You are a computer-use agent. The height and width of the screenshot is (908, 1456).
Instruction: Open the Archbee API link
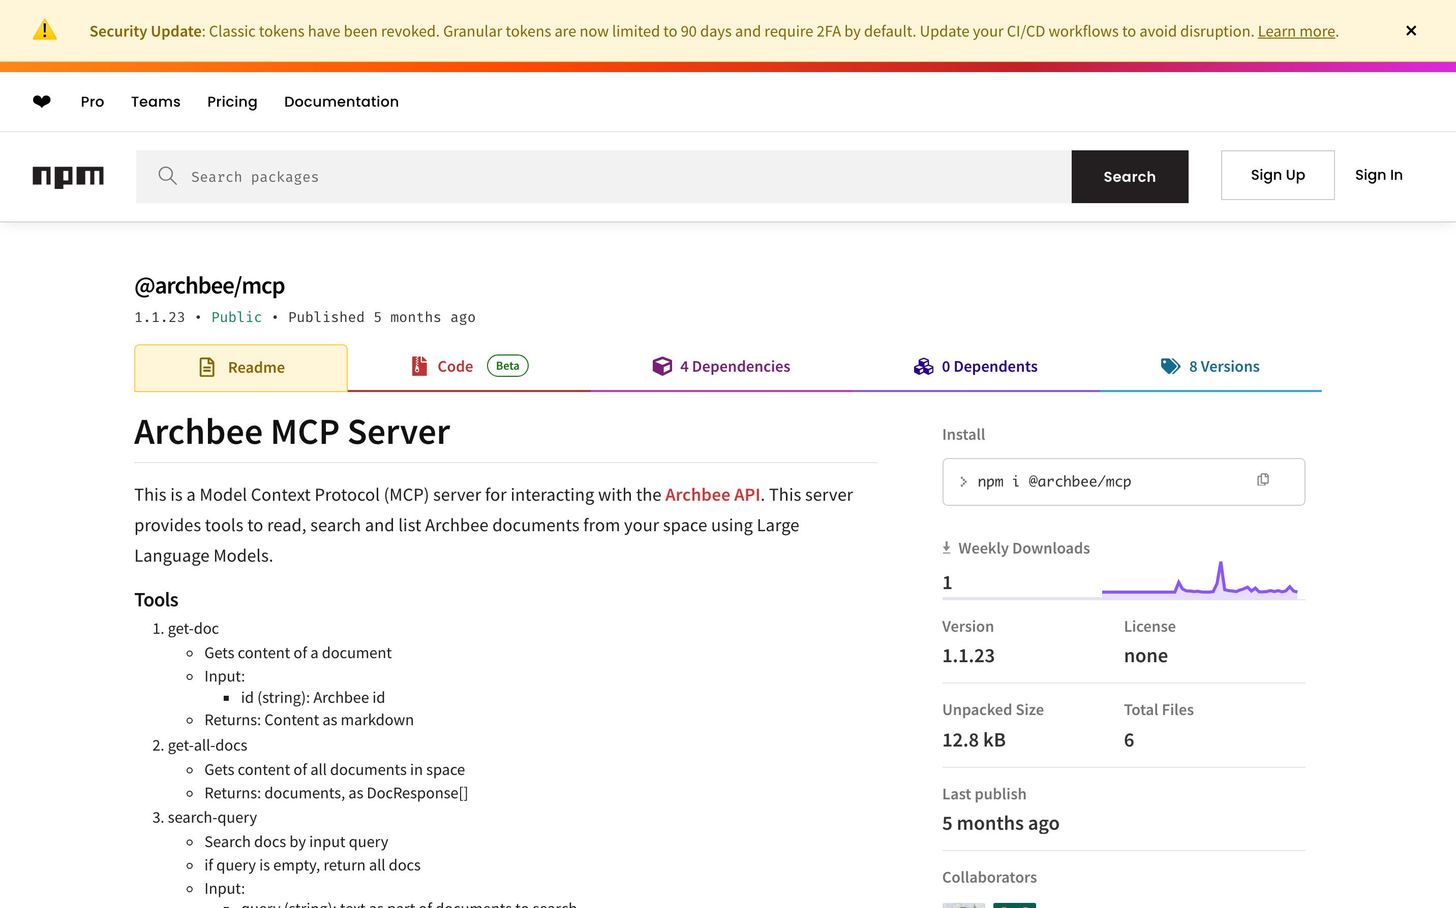point(712,494)
